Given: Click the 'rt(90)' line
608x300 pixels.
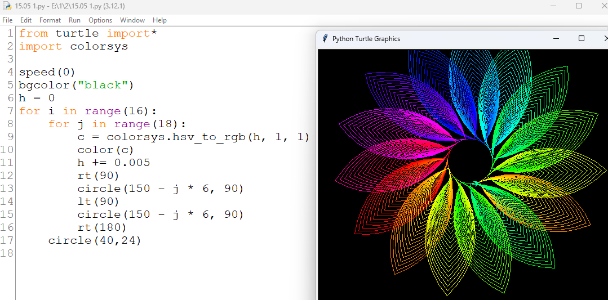Looking at the screenshot, I should tap(99, 176).
